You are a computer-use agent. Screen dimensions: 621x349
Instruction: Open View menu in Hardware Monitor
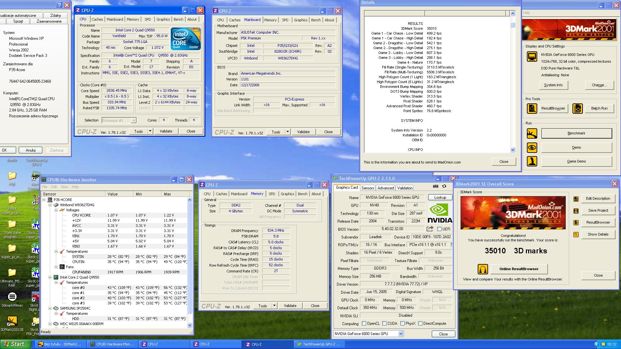click(64, 187)
